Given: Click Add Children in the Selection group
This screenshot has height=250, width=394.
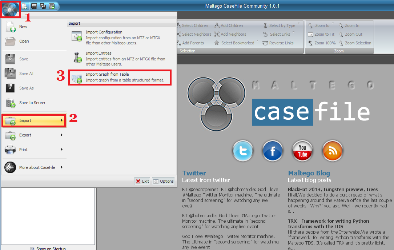Looking at the screenshot, I should (x=229, y=25).
